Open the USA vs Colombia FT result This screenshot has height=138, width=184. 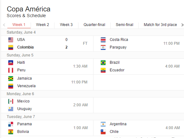(x=85, y=43)
